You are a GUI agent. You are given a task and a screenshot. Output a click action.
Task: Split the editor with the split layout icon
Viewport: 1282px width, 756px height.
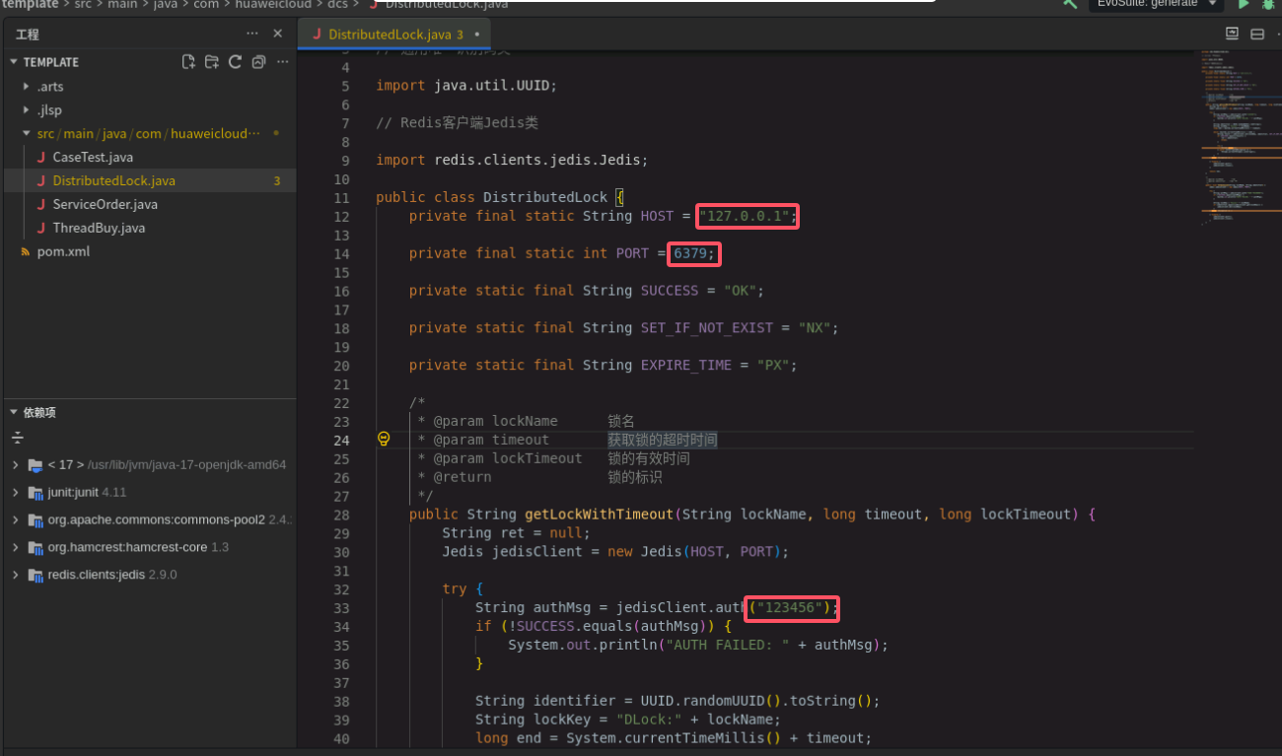point(1256,34)
